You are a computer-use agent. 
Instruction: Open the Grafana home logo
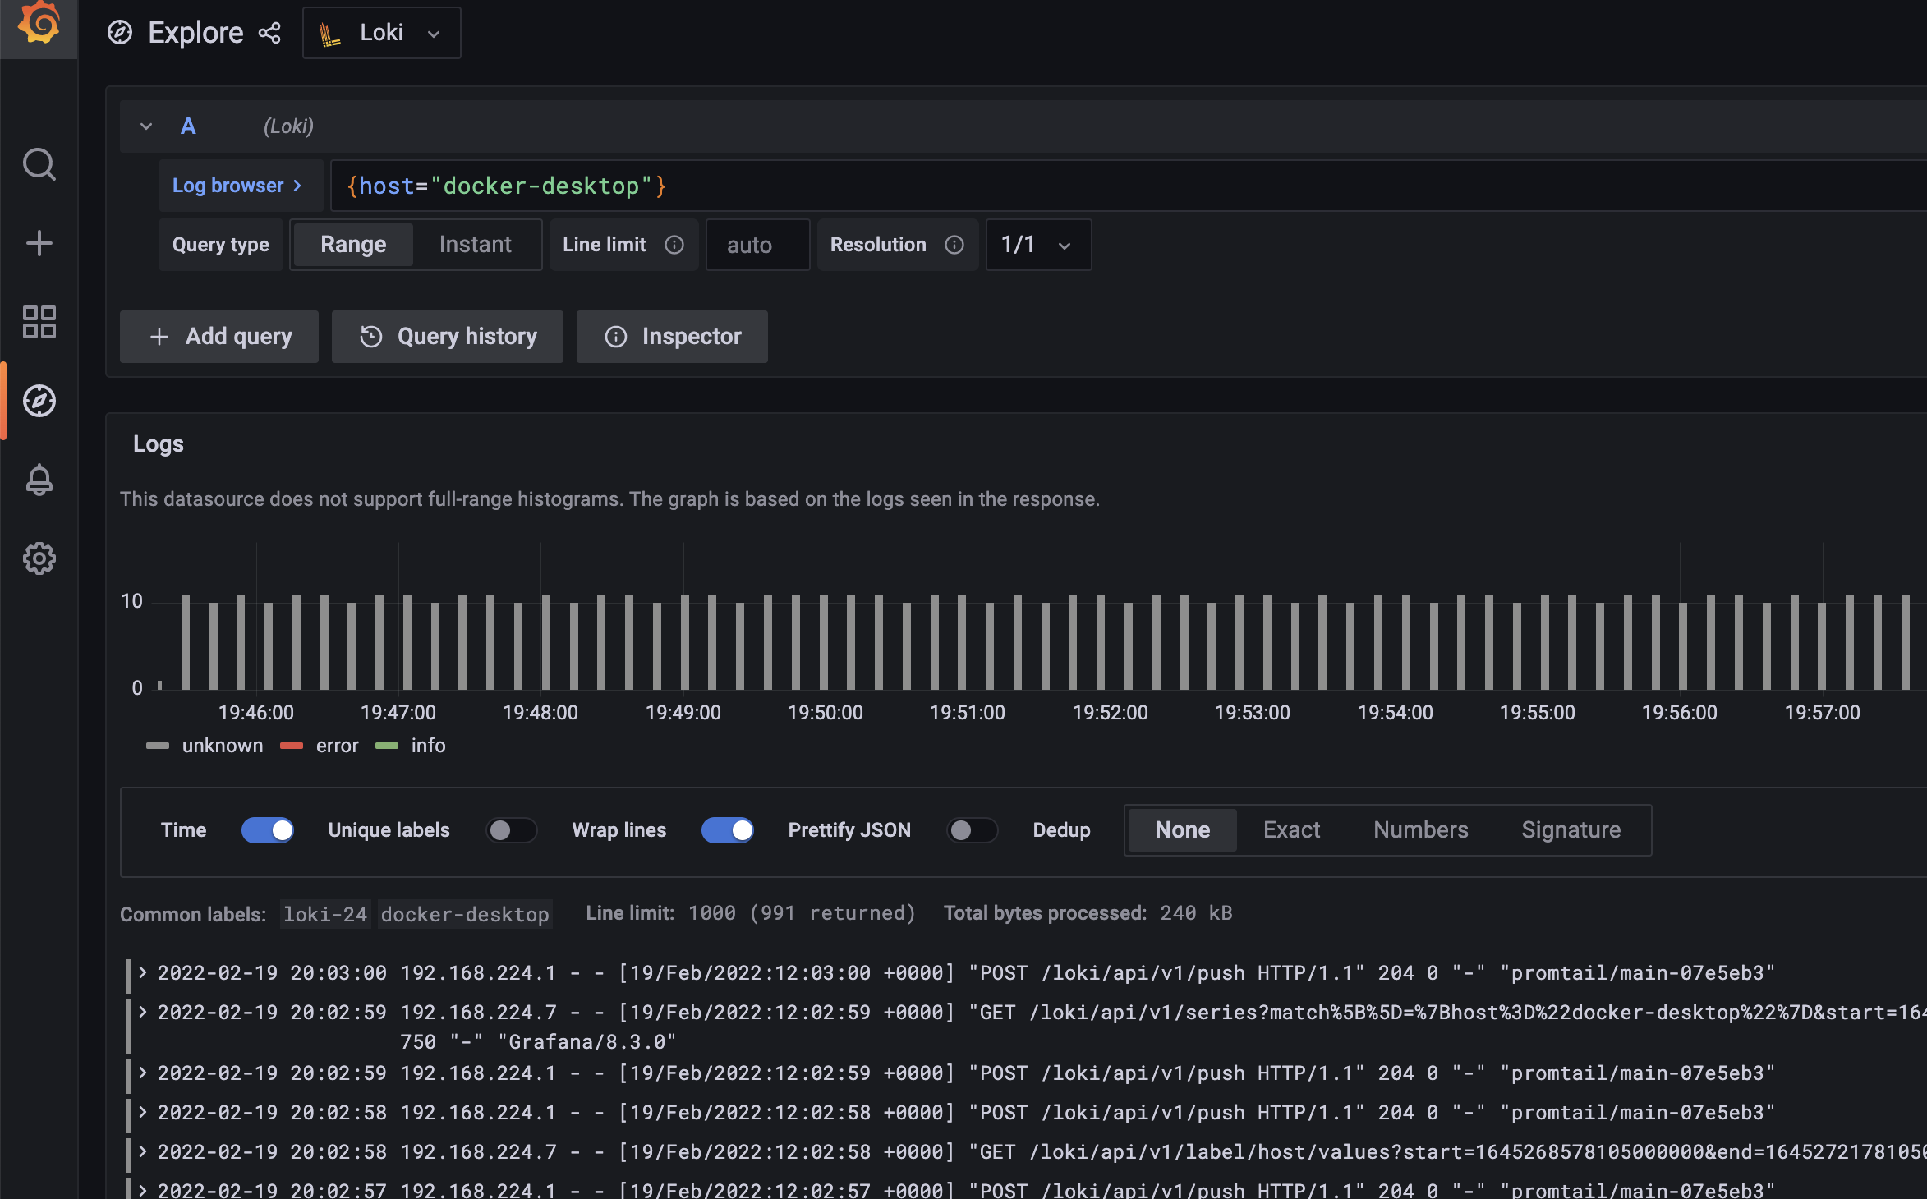[x=39, y=23]
